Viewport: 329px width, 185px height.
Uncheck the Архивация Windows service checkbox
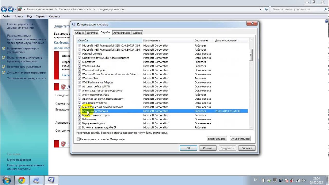[80, 103]
